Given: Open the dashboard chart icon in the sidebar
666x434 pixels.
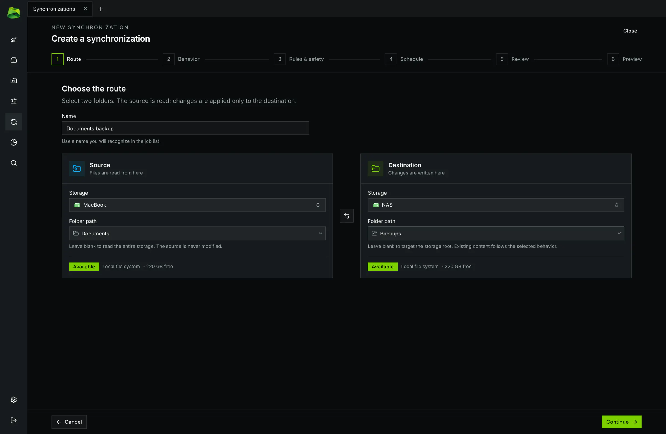Looking at the screenshot, I should [x=14, y=40].
